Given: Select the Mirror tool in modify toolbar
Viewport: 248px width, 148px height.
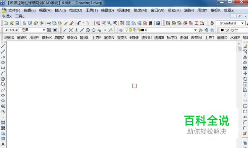Looking at the screenshot, I should [x=245, y=57].
